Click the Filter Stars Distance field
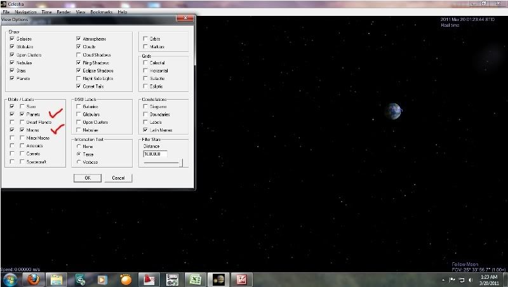This screenshot has height=287, width=508. [155, 154]
